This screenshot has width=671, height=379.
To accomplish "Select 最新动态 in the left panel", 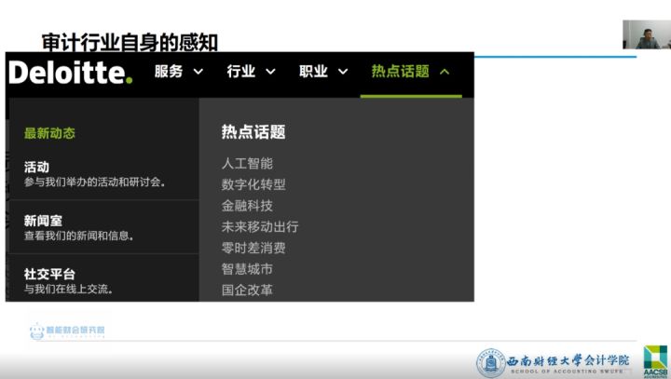I will pos(49,133).
